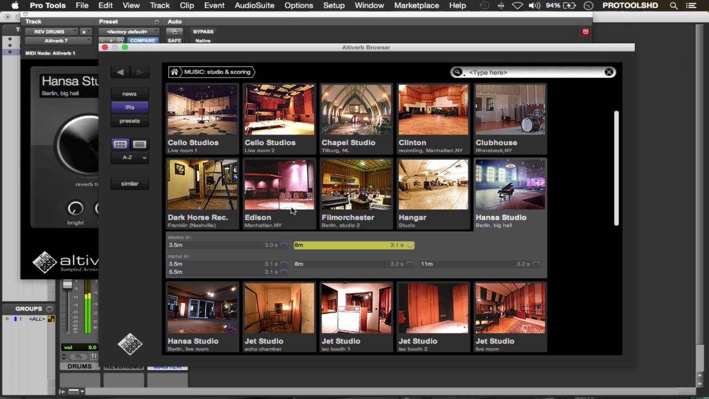Screen dimensions: 709x399
Task: Click the Altiverb browser vertical scrollbar
Action: tap(616, 168)
